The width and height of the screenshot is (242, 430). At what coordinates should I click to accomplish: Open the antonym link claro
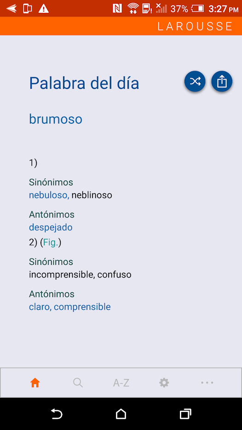tap(40, 307)
